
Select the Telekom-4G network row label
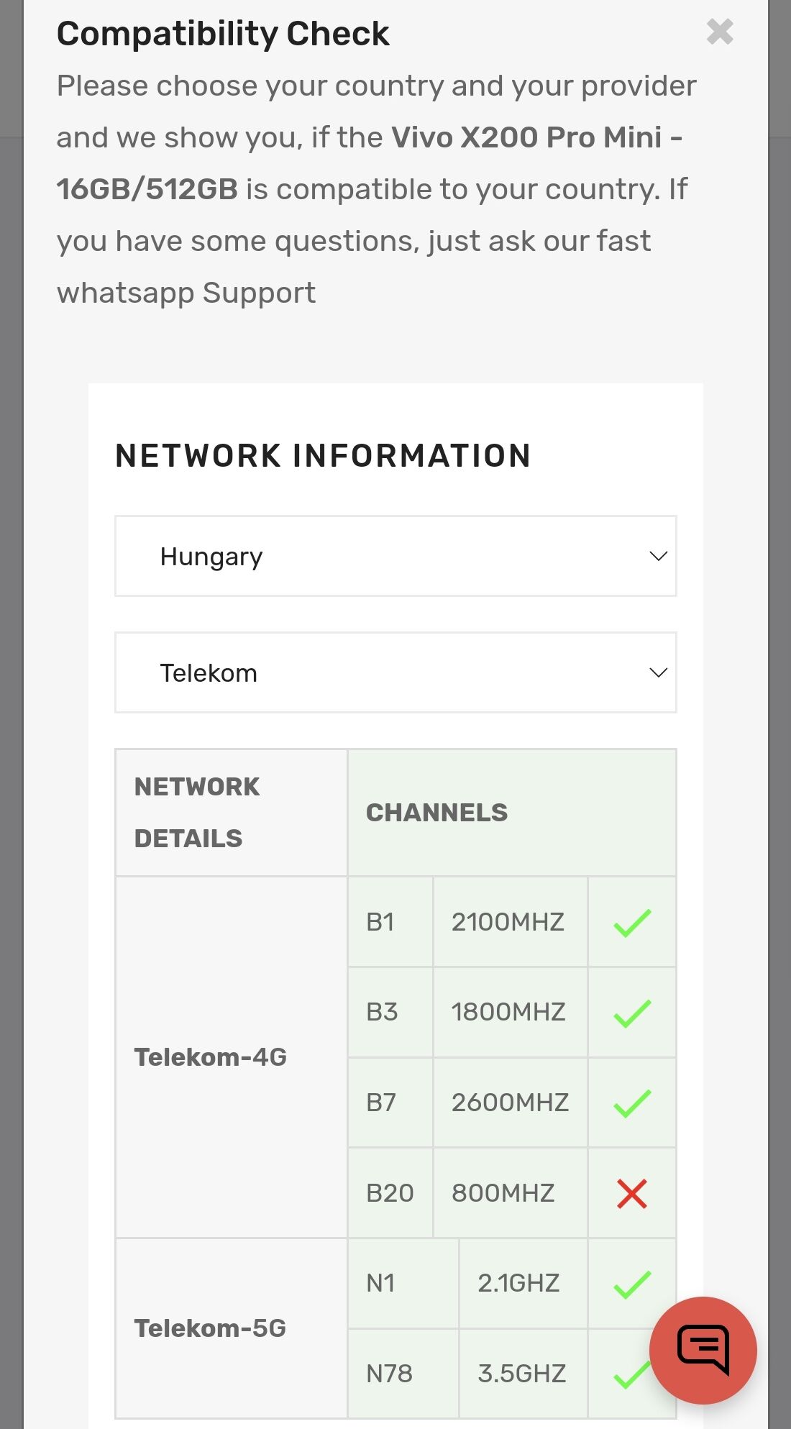(210, 1057)
